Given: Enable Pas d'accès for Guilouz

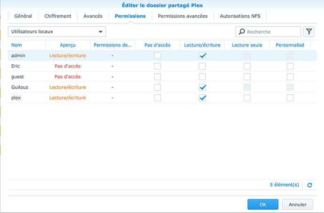Looking at the screenshot, I should click(157, 87).
